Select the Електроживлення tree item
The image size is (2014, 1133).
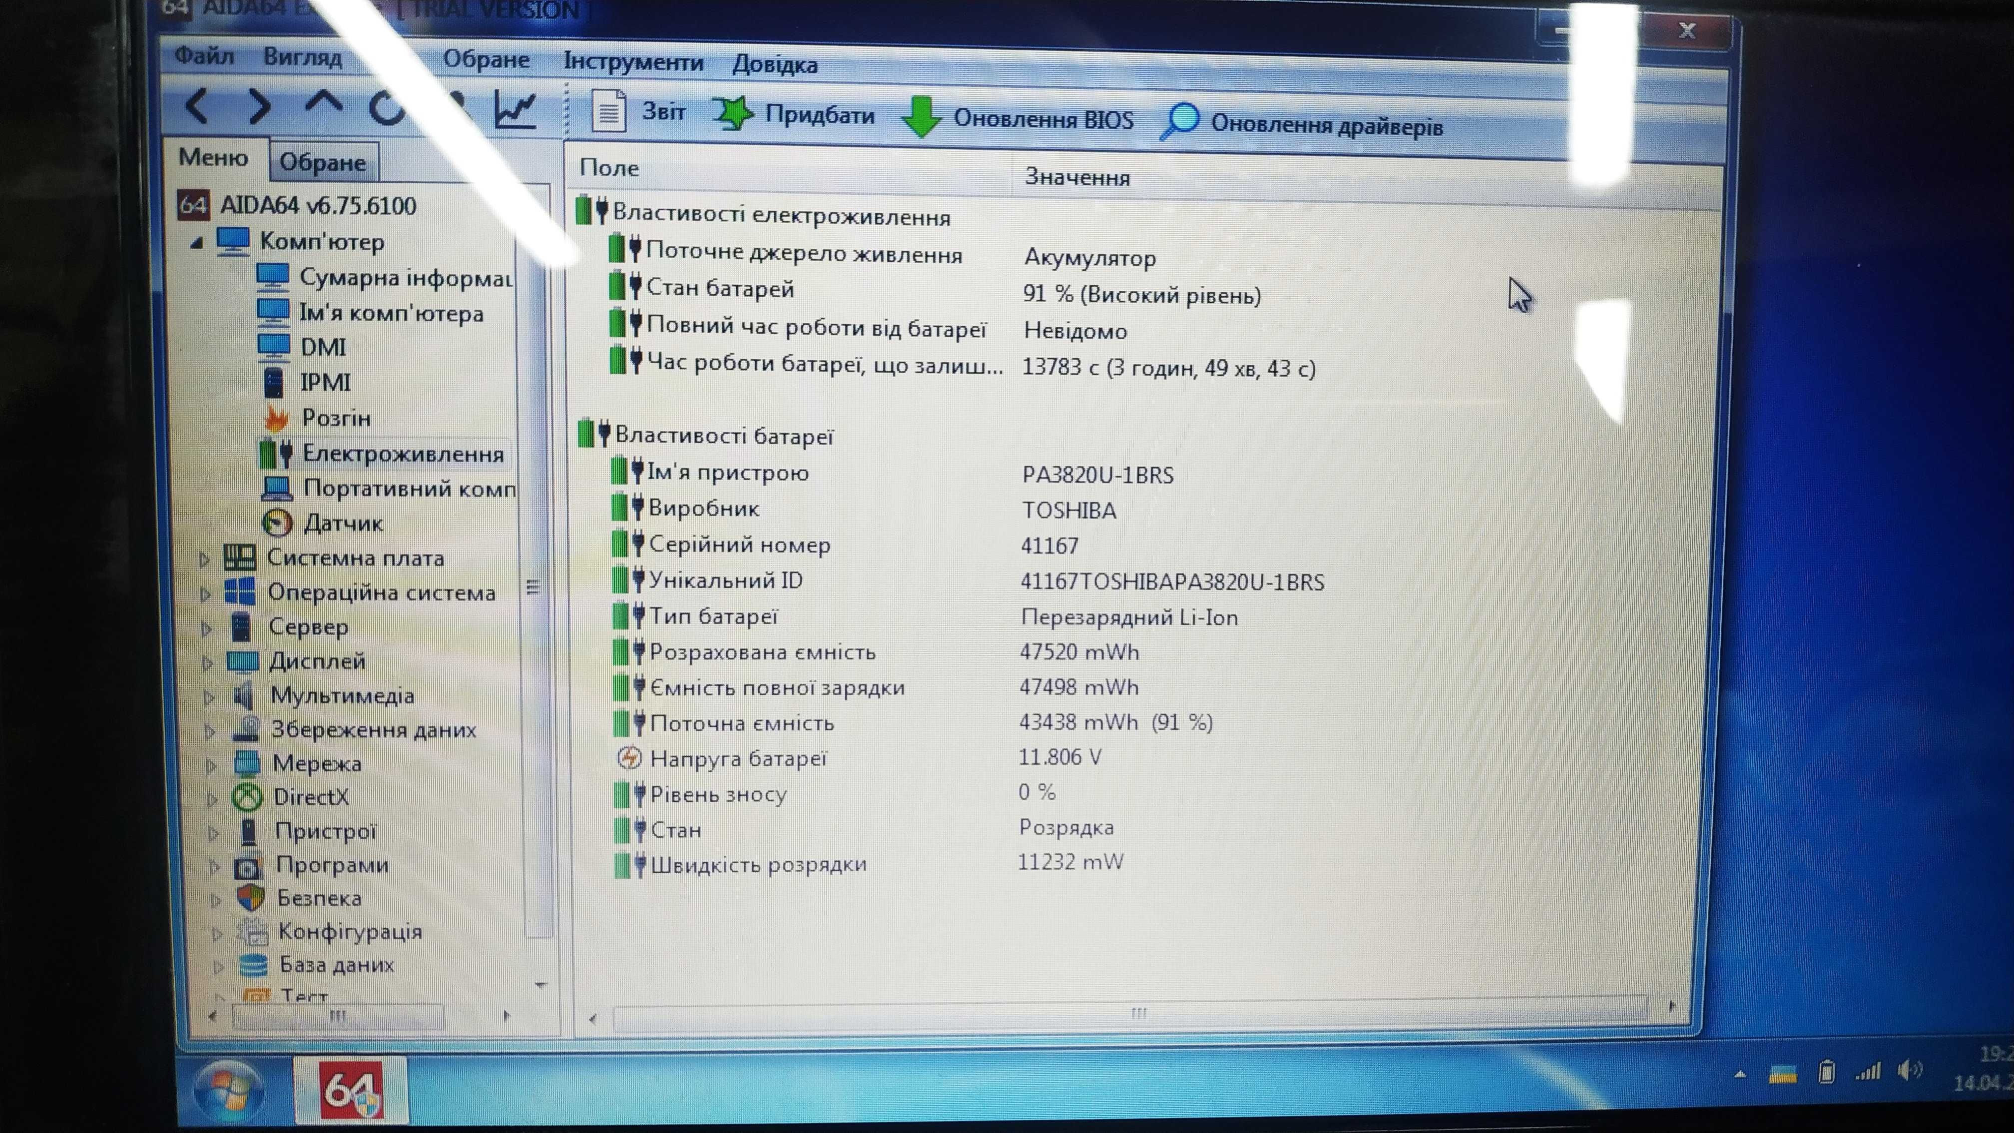coord(383,454)
